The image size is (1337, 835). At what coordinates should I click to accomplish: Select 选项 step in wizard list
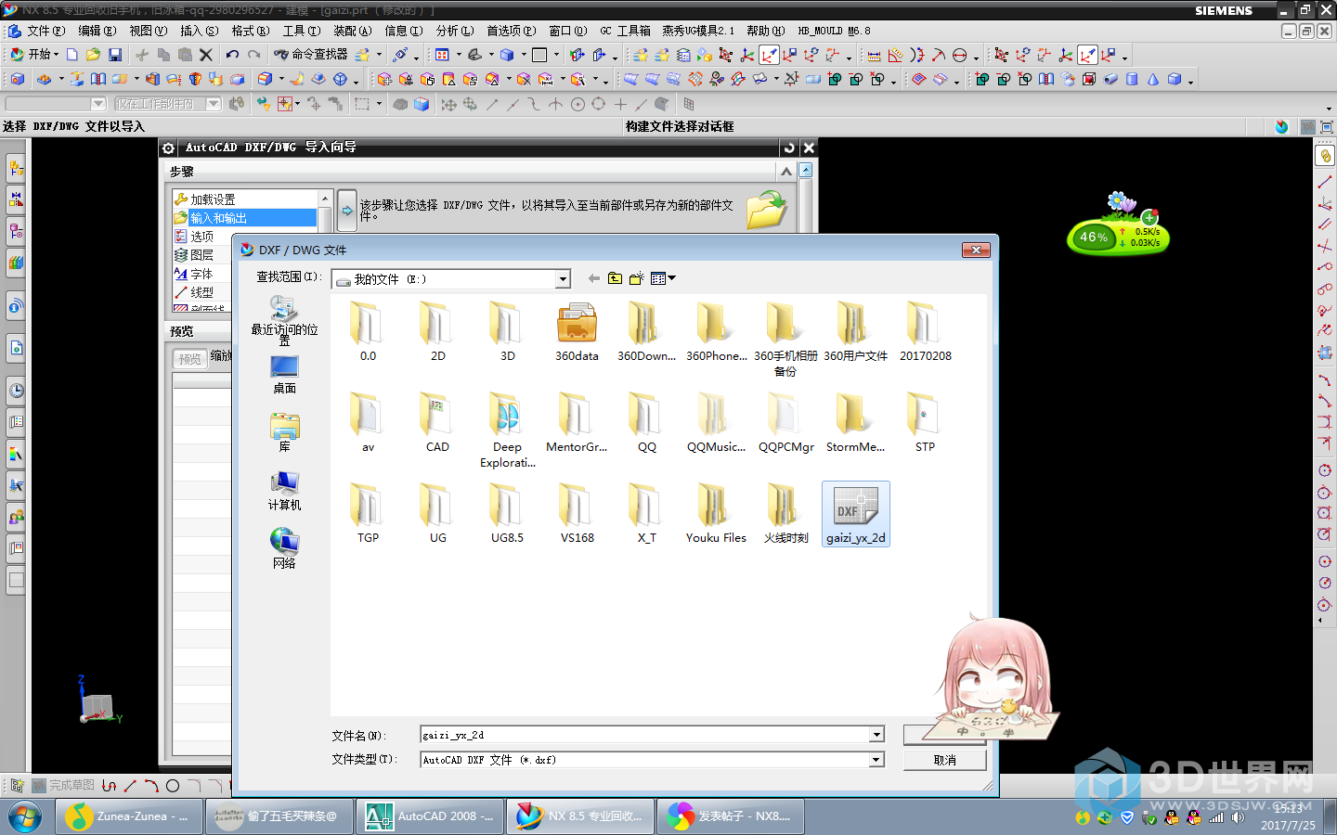coord(245,237)
